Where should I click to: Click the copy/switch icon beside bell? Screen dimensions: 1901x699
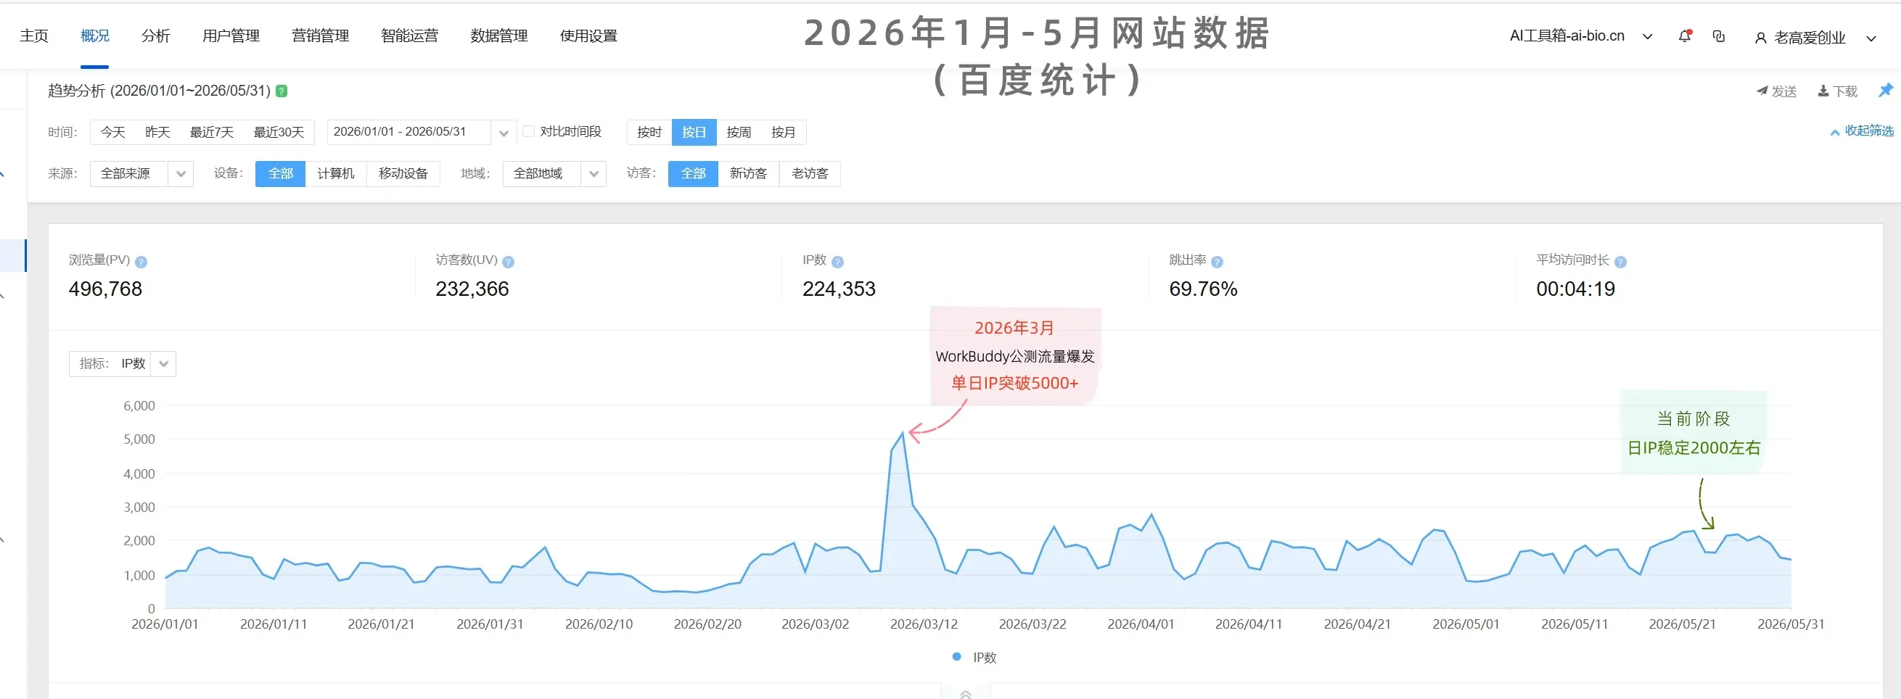[1719, 36]
